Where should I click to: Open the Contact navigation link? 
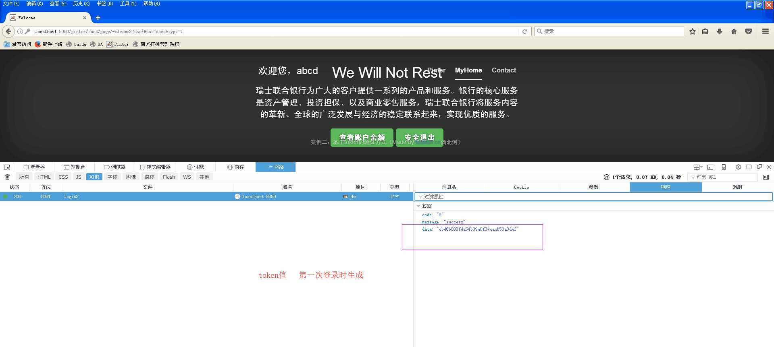pos(504,70)
